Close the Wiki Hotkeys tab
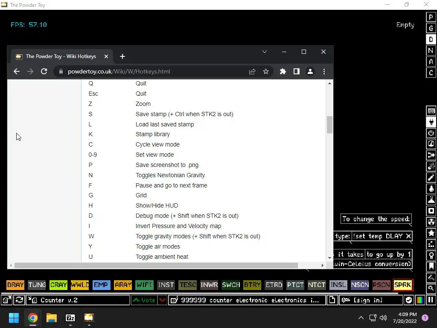This screenshot has width=437, height=328. 106,56
